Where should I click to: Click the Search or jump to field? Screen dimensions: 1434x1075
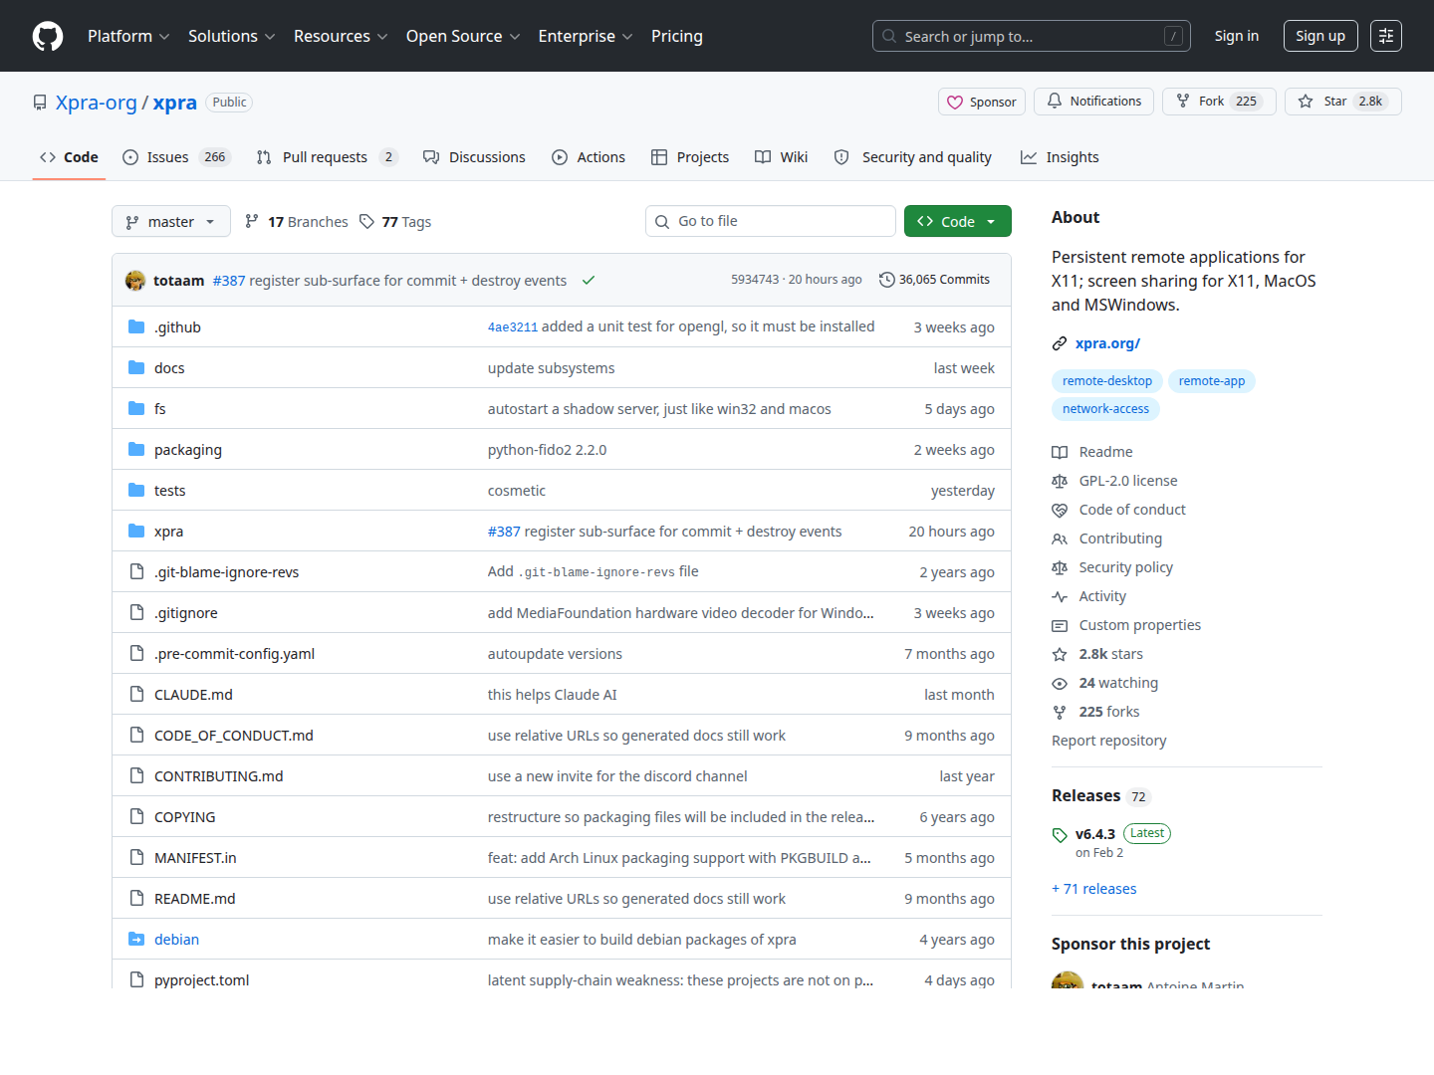click(1032, 36)
